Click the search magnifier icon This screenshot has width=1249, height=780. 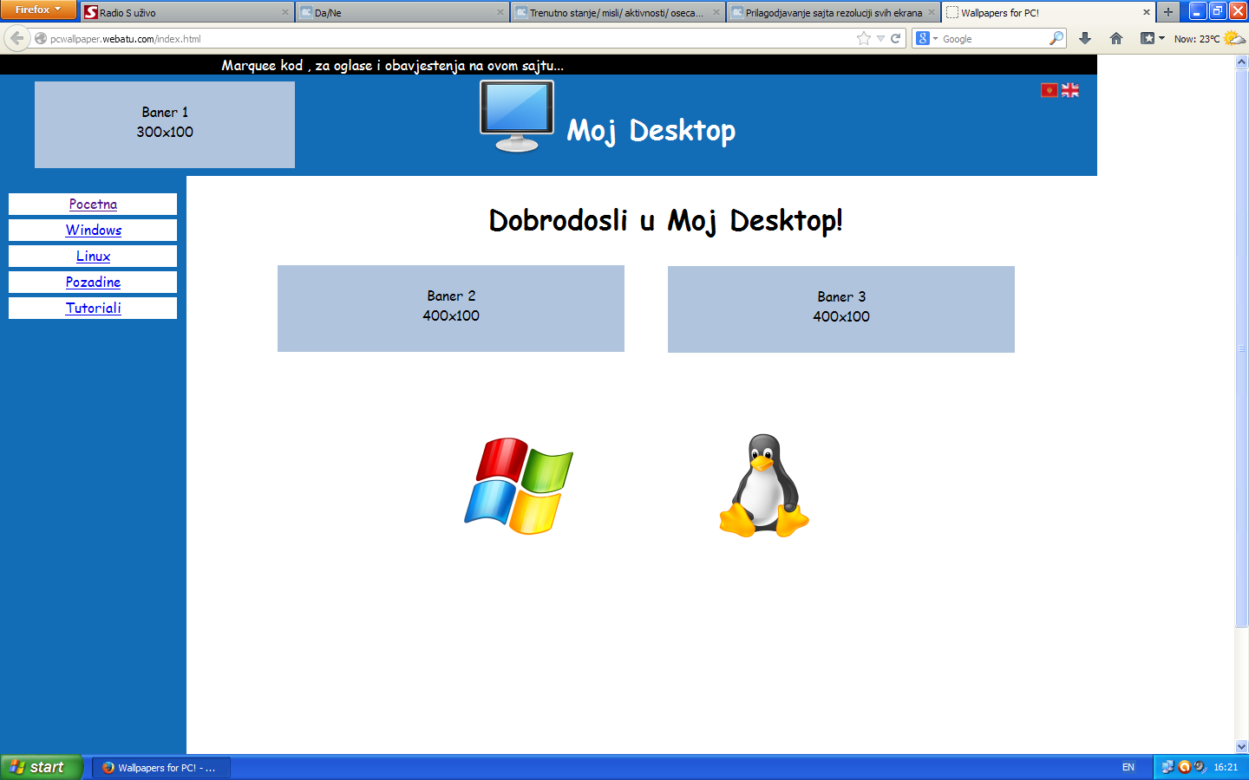click(1056, 38)
